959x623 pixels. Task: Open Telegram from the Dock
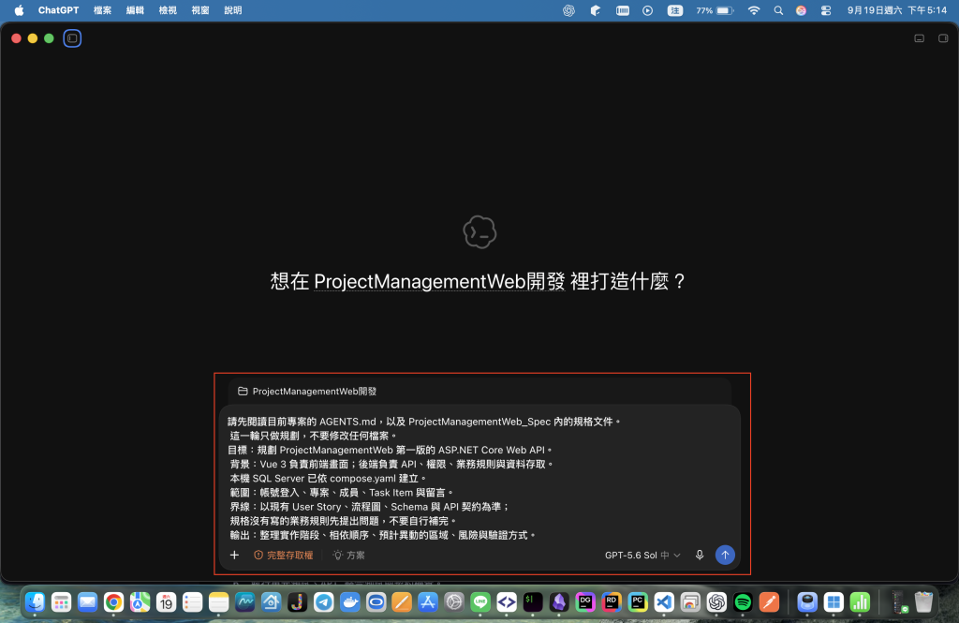(324, 602)
